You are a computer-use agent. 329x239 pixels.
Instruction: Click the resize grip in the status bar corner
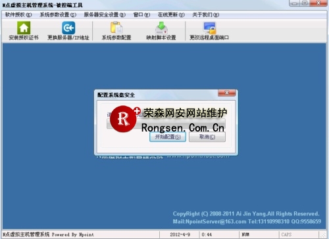(323, 235)
